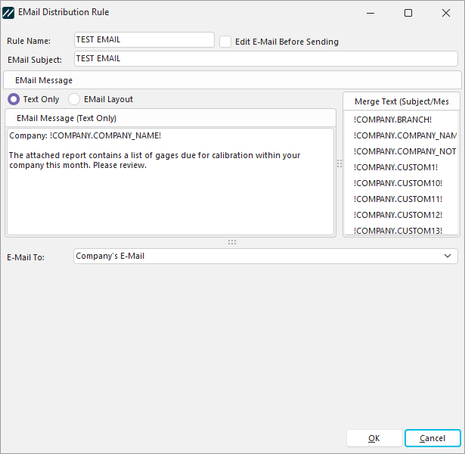
Task: Click inside the email message body
Action: pos(170,197)
